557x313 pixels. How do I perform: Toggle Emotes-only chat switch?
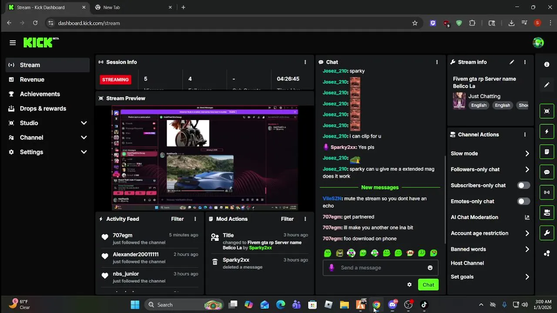pyautogui.click(x=523, y=201)
